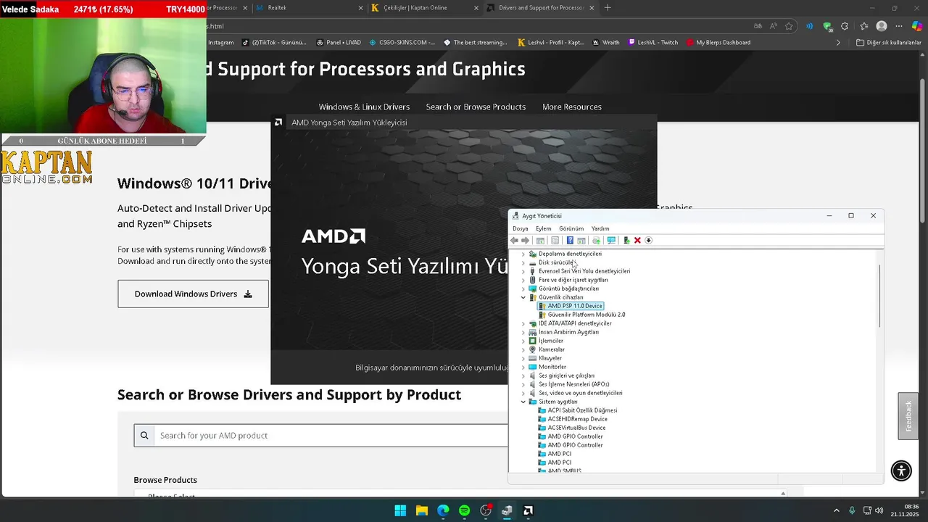
Task: Expand Fare ve diğer işaret aygıtları node
Action: click(x=523, y=280)
